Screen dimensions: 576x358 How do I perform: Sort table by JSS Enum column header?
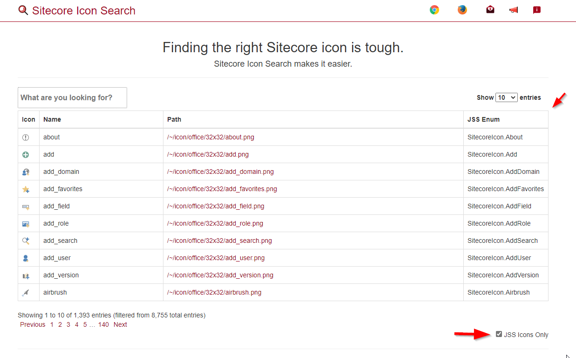(x=506, y=119)
